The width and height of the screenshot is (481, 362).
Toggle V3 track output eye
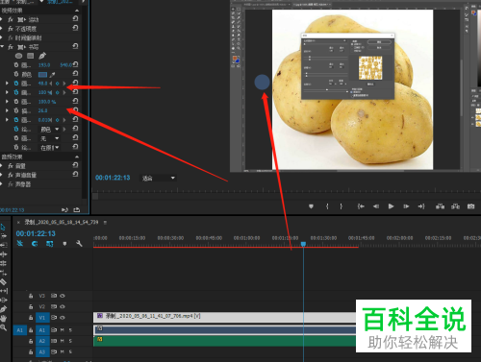tap(63, 296)
